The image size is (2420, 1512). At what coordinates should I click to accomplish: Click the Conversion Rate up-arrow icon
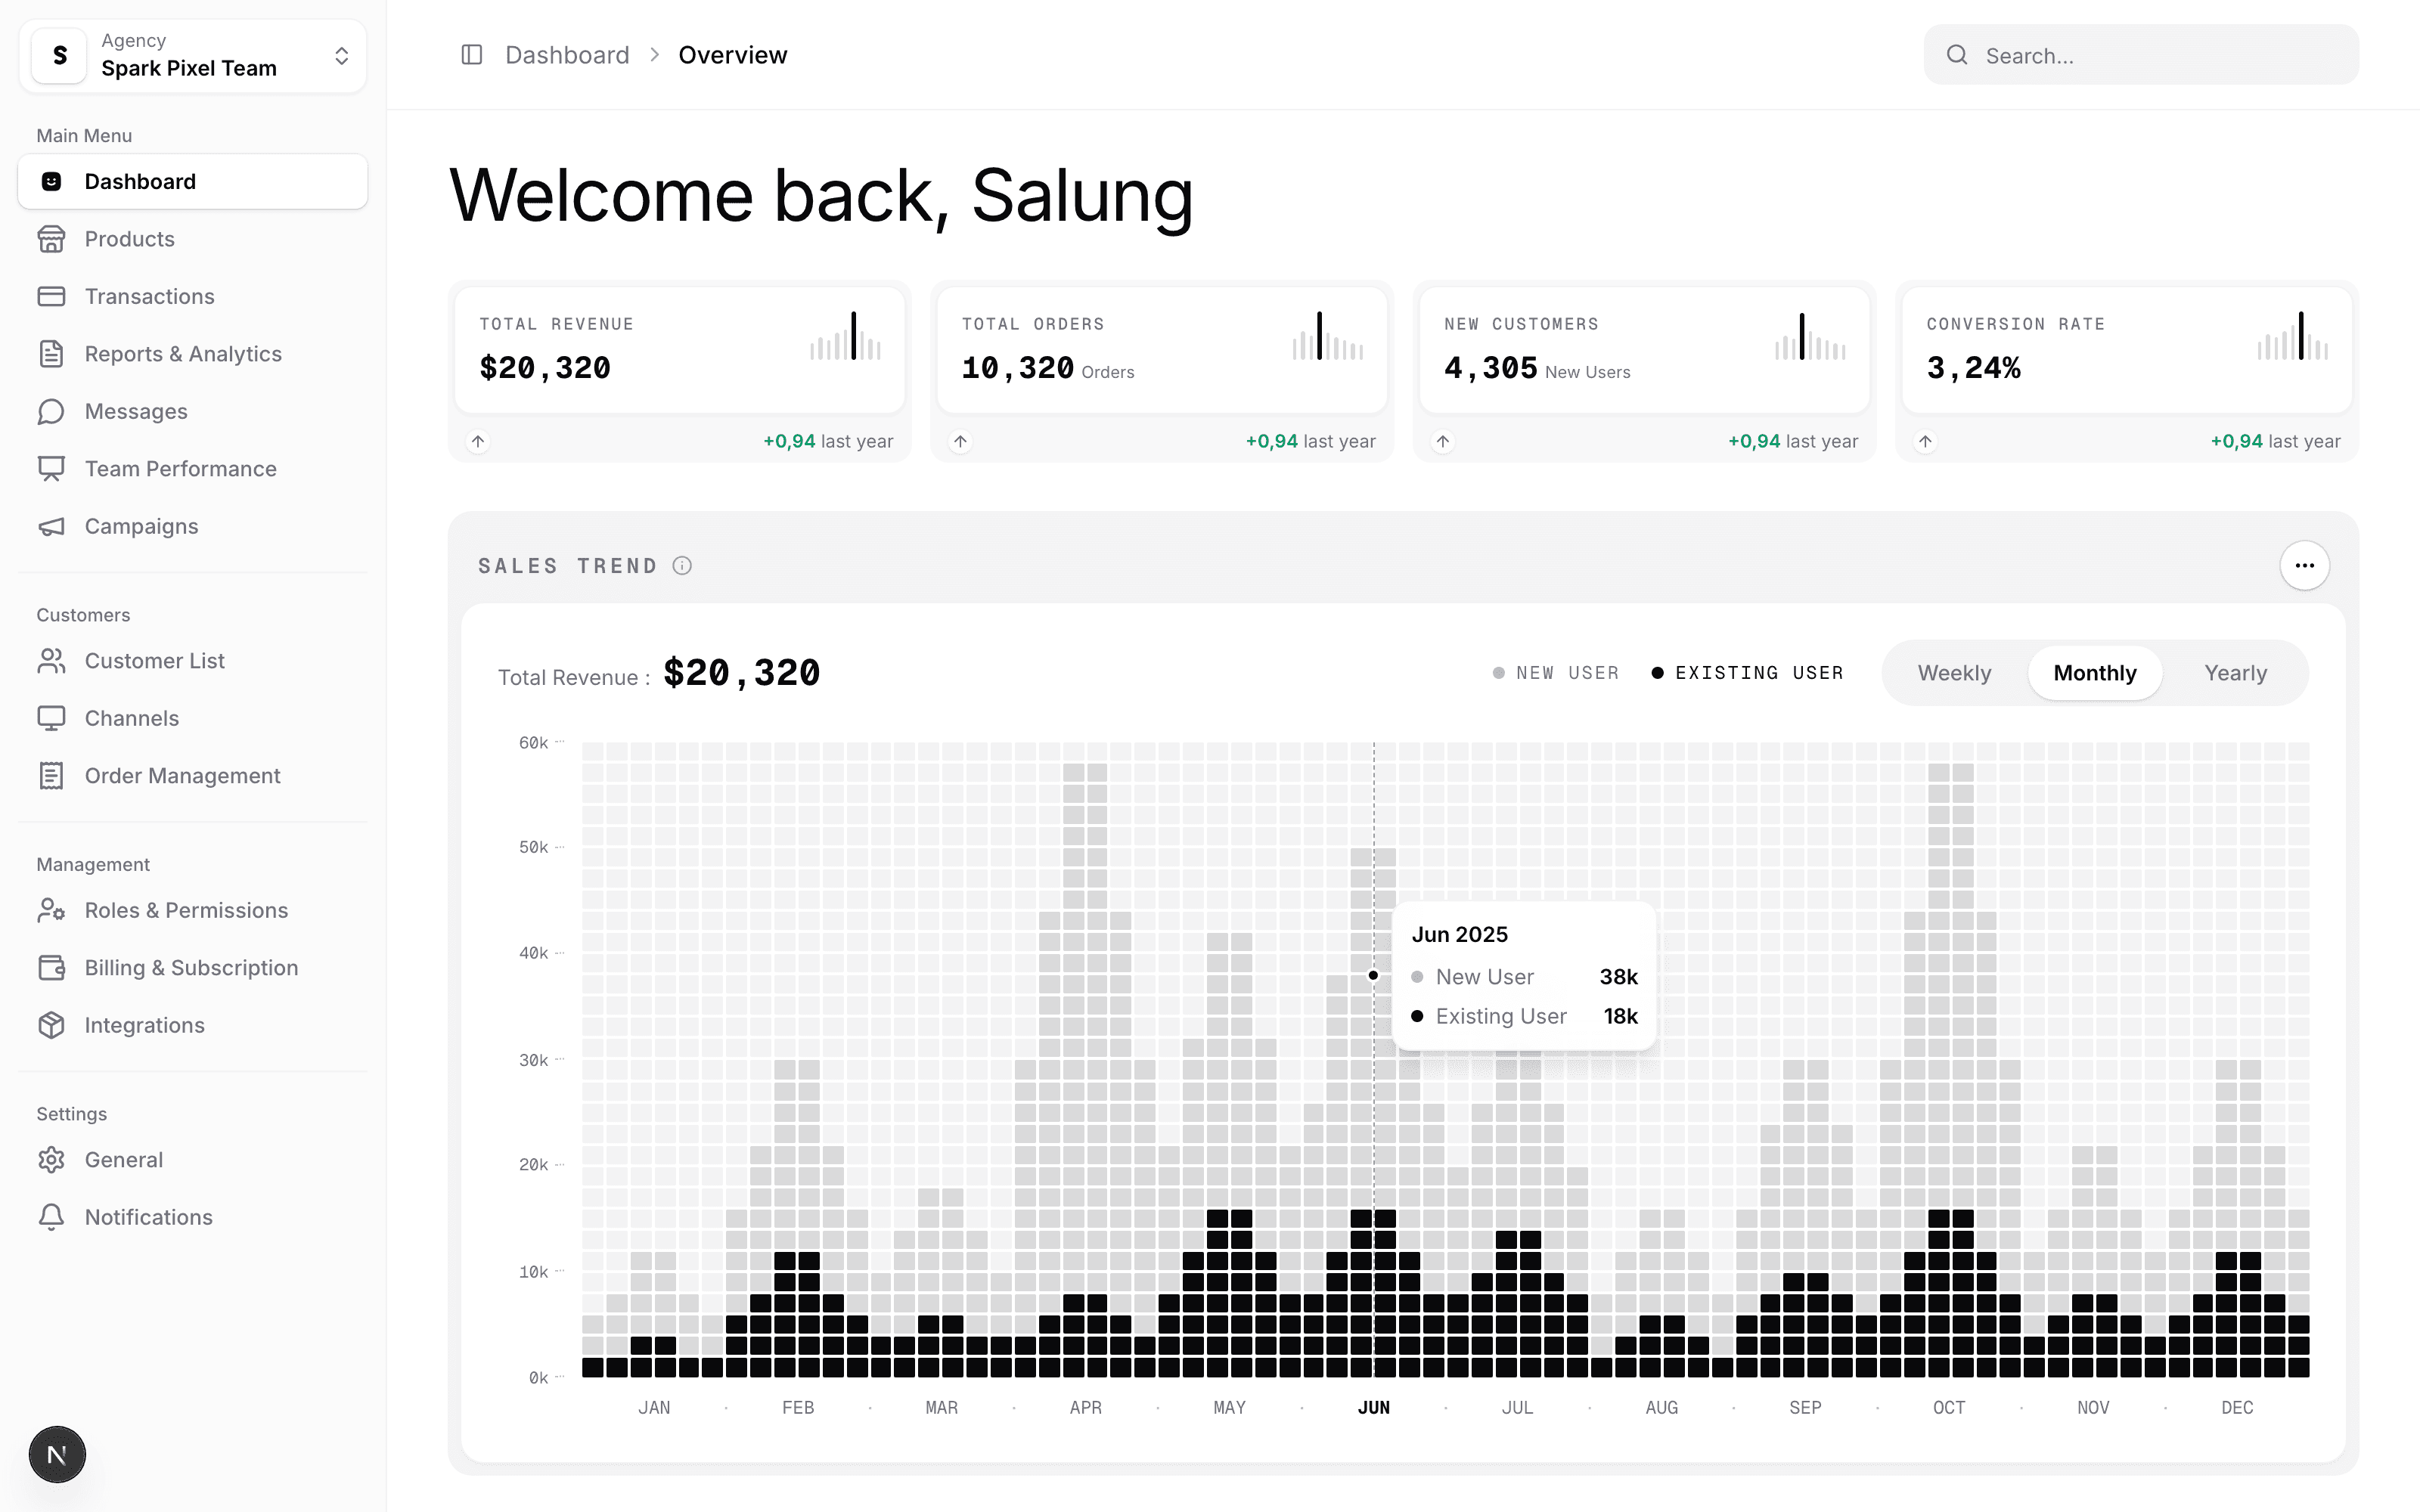pyautogui.click(x=1925, y=441)
